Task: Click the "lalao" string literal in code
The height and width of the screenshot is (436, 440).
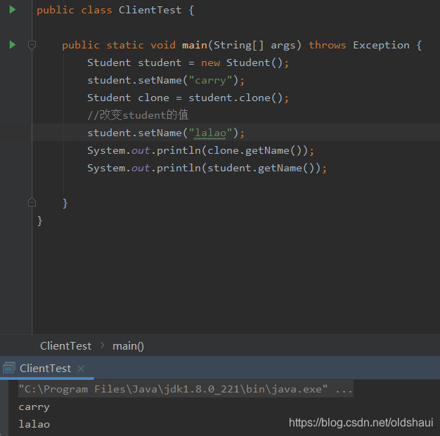Action: tap(210, 133)
